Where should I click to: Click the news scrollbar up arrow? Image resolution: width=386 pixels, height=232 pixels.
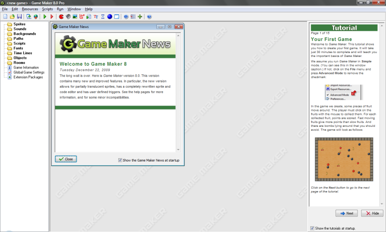[x=178, y=36]
